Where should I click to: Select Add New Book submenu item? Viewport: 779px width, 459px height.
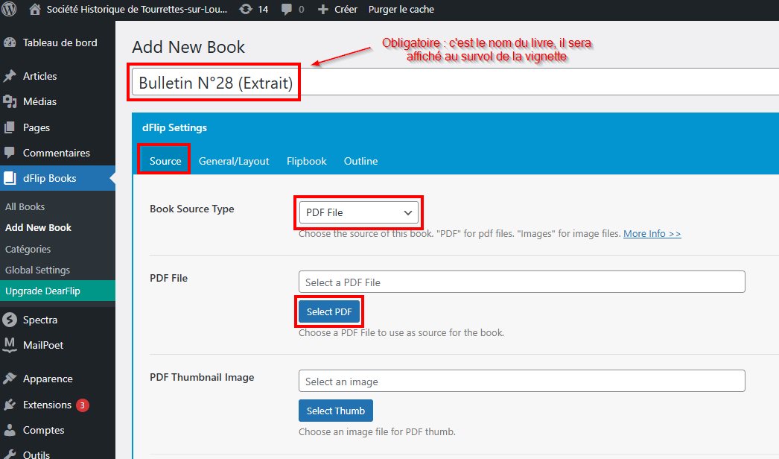point(38,227)
